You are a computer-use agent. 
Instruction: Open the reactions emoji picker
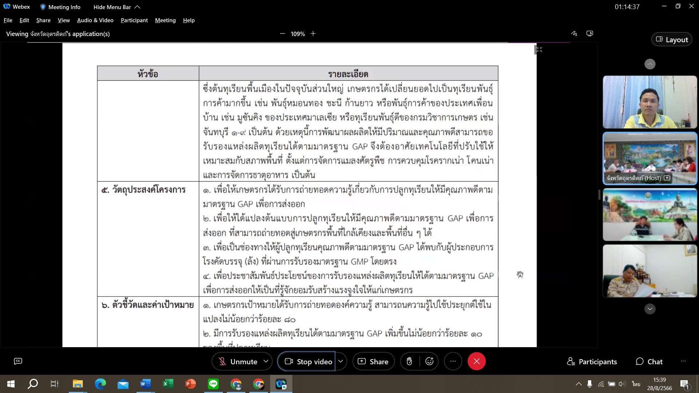(430, 361)
